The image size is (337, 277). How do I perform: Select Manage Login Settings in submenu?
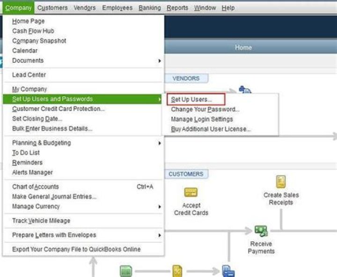click(221, 119)
